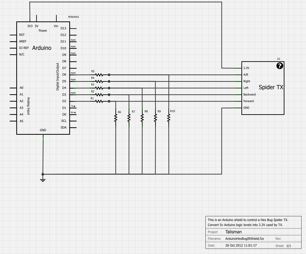Click the junction dot after resistor R1

[x=109, y=101]
